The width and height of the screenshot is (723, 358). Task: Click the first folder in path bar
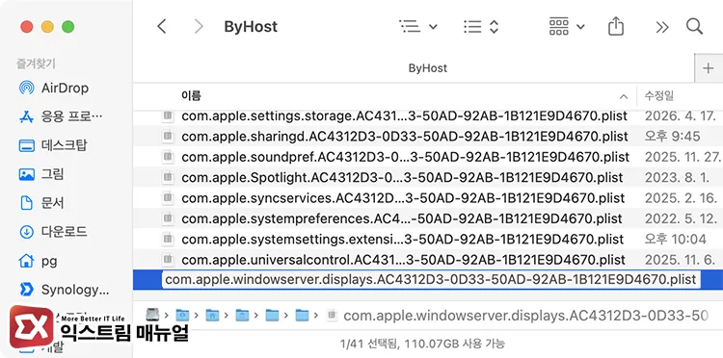(x=182, y=316)
